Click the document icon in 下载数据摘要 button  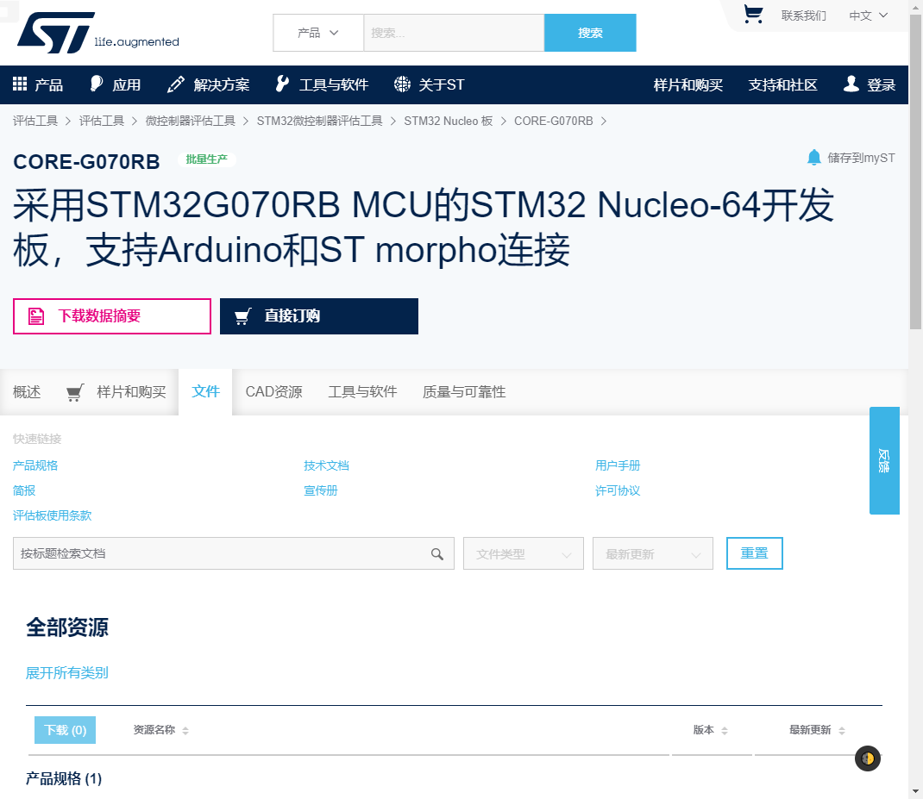(36, 316)
